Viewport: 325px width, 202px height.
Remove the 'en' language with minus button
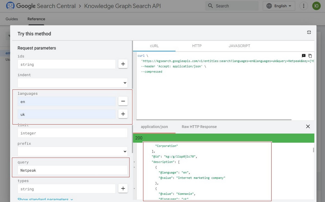[x=123, y=101]
